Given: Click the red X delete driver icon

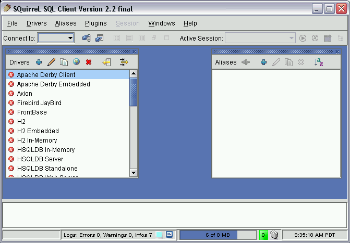Looking at the screenshot, I should (89, 62).
